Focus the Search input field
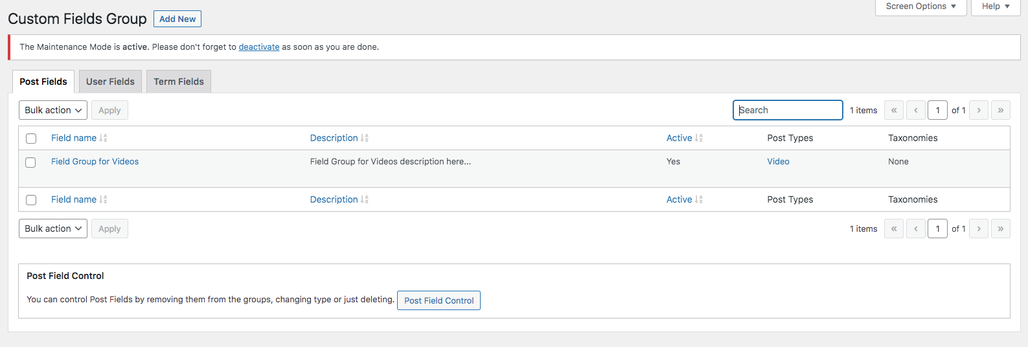1028x347 pixels. click(788, 110)
